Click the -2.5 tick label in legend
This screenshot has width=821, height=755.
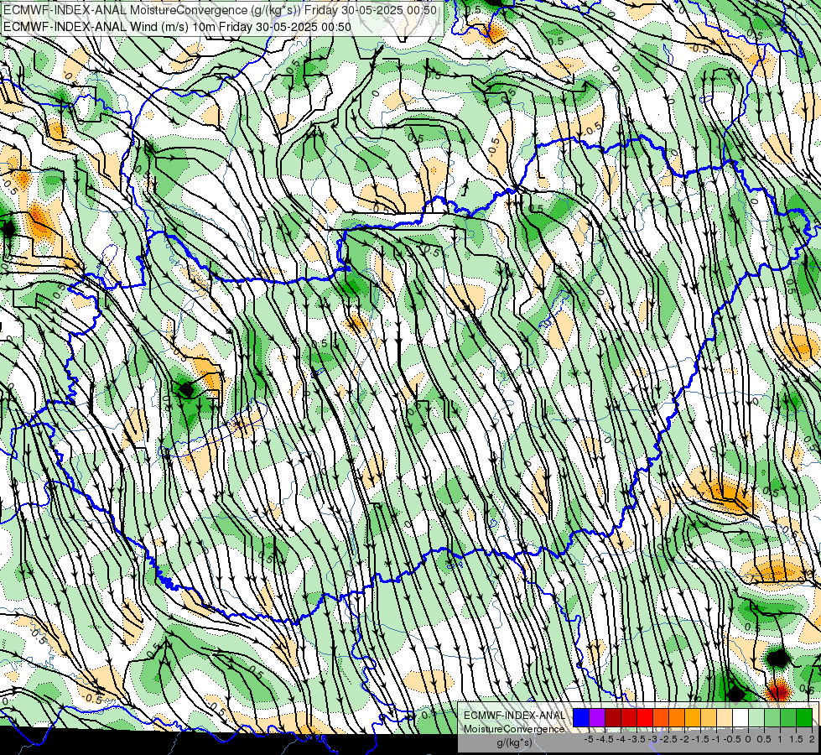click(668, 739)
